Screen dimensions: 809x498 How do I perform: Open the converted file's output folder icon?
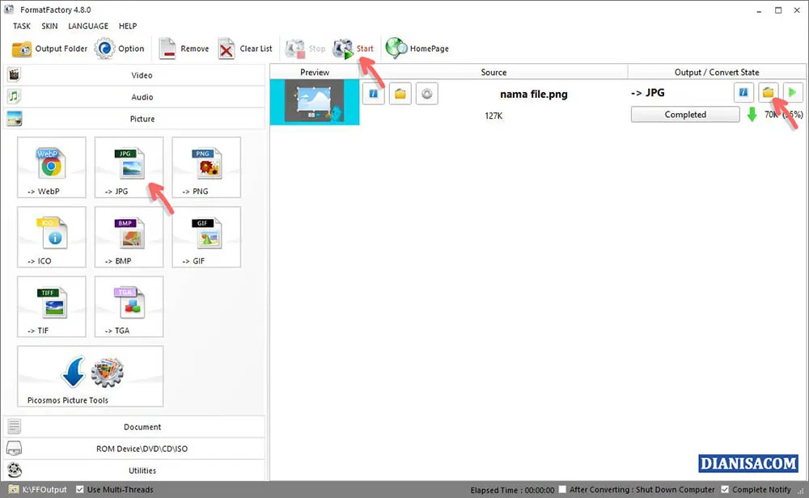pyautogui.click(x=768, y=92)
